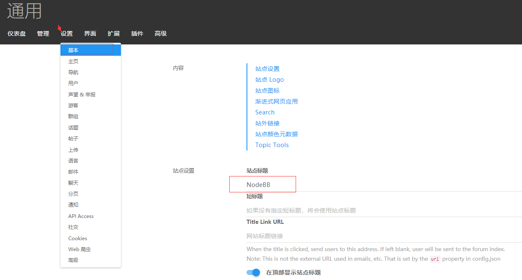The image size is (522, 280).
Task: Jump to 站点设置 section link
Action: (267, 69)
